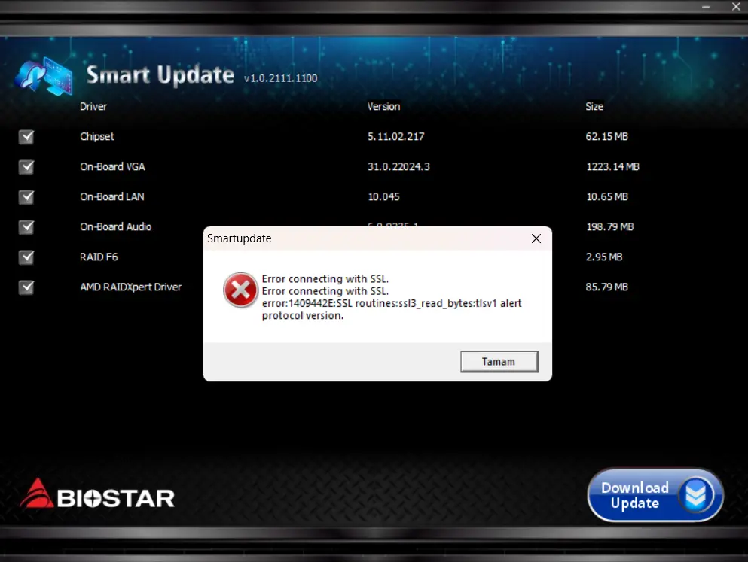Click the SSL error message text

tap(392, 297)
